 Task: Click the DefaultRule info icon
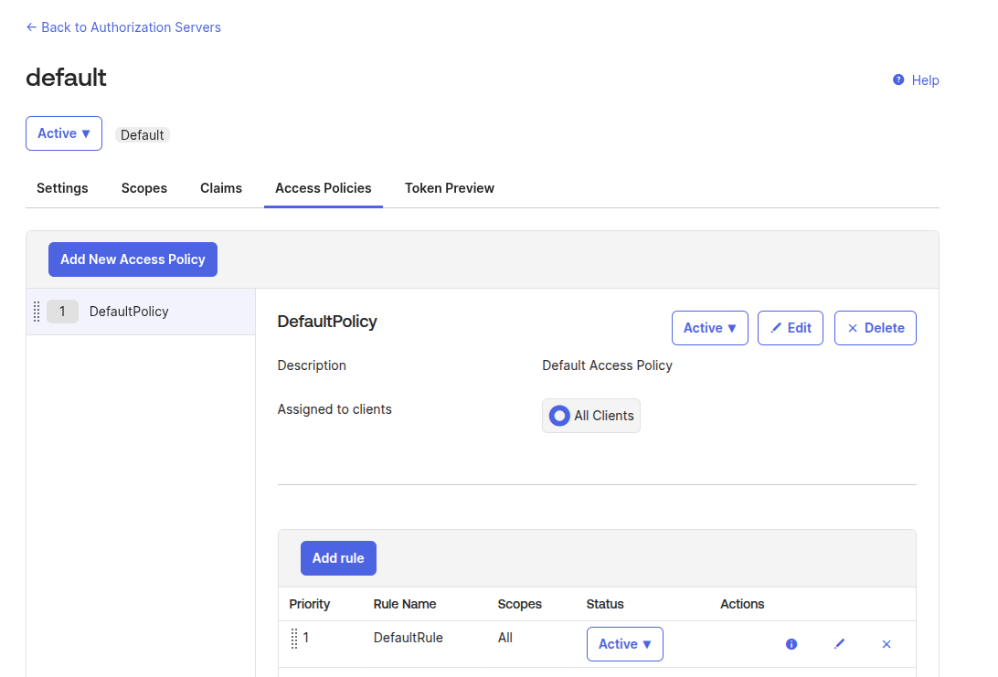[x=791, y=644]
